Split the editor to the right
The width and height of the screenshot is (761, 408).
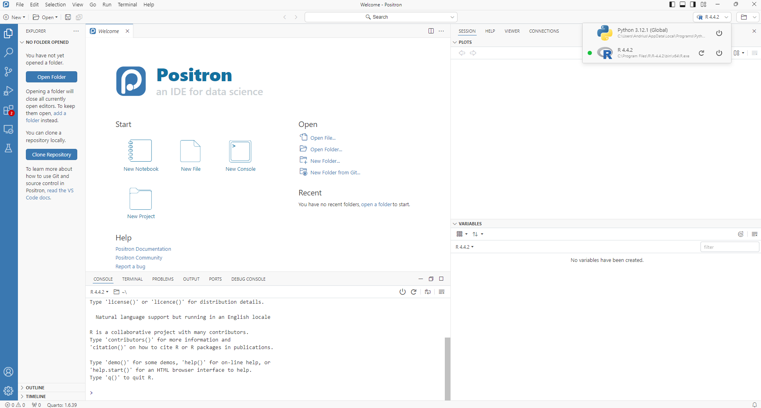tap(431, 31)
